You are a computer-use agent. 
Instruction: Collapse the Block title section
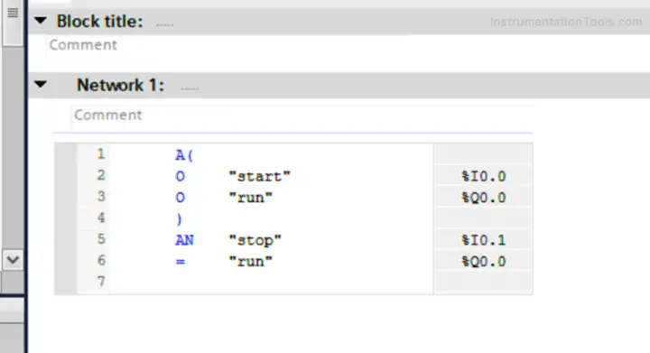(x=41, y=20)
